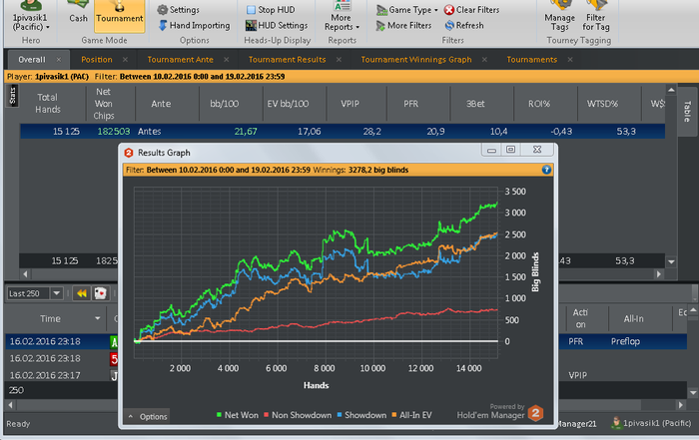Open More Filters

coord(403,25)
